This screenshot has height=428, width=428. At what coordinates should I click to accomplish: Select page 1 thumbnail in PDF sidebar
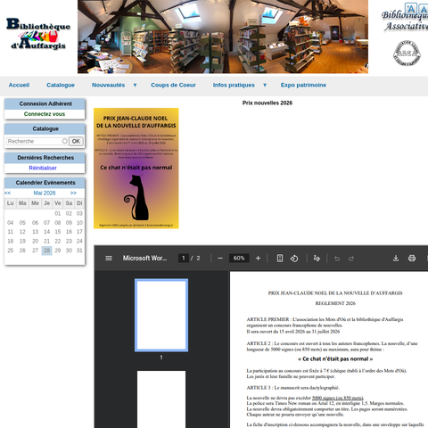pyautogui.click(x=161, y=316)
